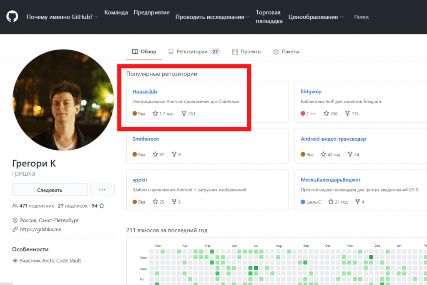The width and height of the screenshot is (427, 285).
Task: Click the people icon beside followers count
Action: pos(15,206)
